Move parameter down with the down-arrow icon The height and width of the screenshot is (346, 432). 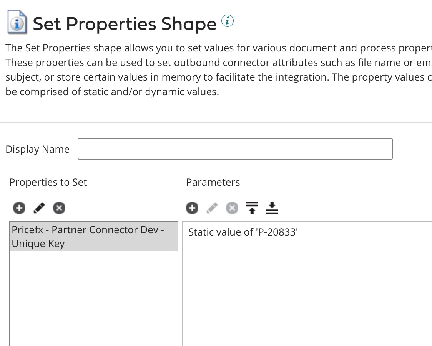[272, 208]
